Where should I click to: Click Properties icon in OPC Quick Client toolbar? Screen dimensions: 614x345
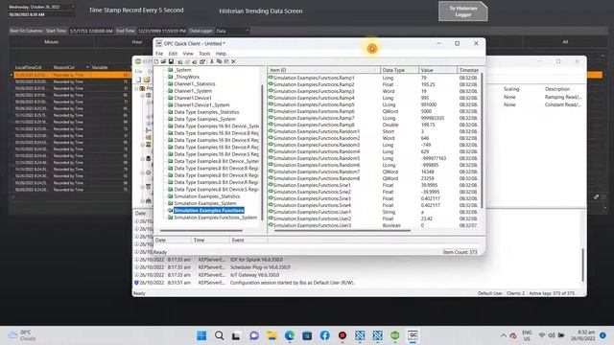[x=202, y=61]
